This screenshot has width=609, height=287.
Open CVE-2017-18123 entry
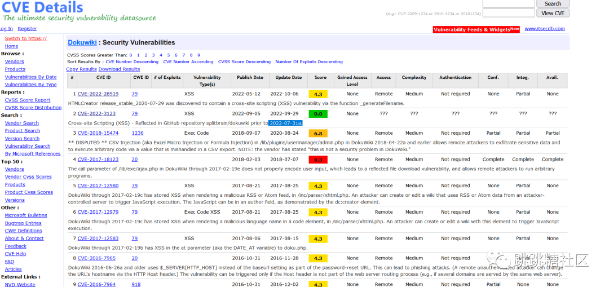(98, 160)
